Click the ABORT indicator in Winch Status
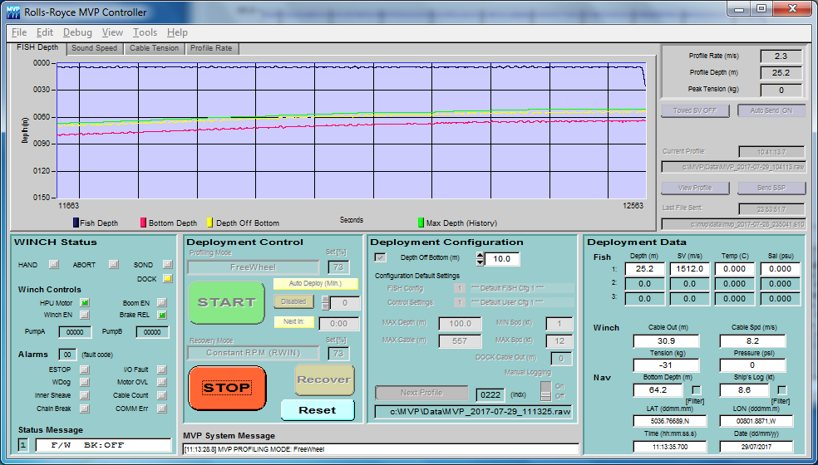 [113, 265]
